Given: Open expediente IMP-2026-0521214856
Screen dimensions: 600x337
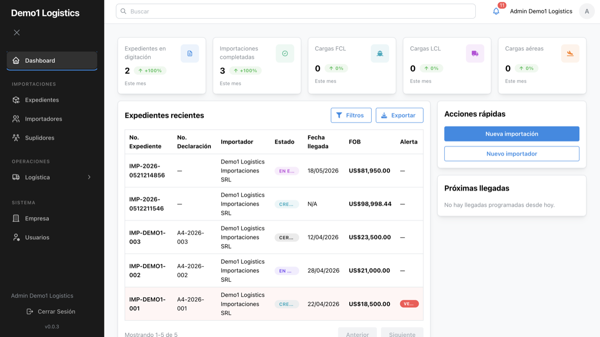Looking at the screenshot, I should [147, 171].
